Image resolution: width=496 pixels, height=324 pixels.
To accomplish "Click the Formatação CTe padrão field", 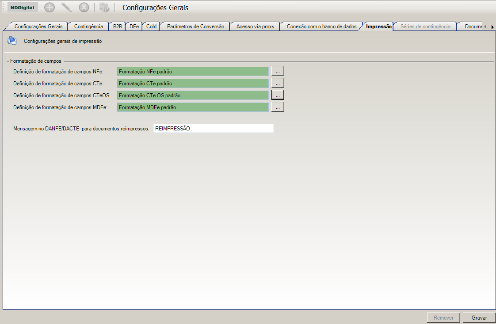I will 193,84.
